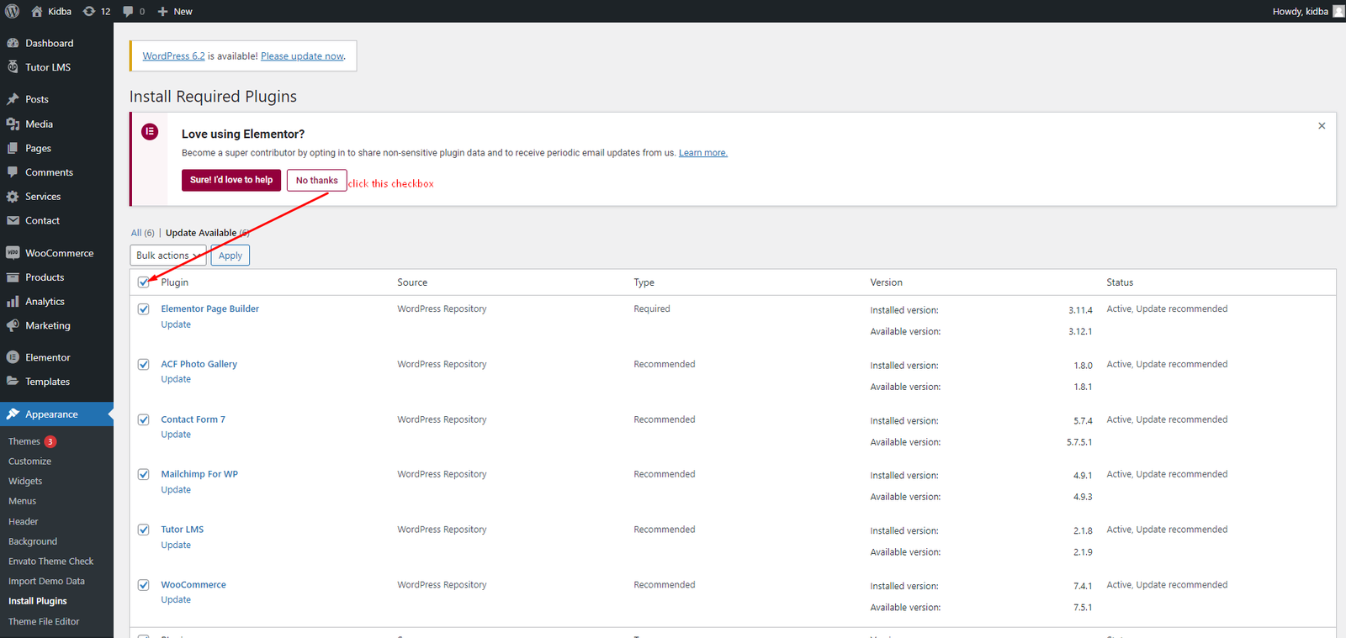Open the Themes submenu item

coord(24,441)
